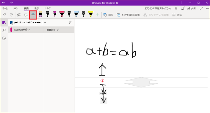Open the search magnifier in sidebar
210x113 pixels.
4,31
